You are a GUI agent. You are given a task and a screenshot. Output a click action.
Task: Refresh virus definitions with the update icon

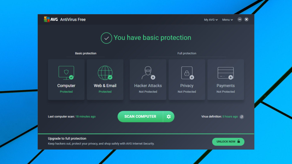pyautogui.click(x=241, y=117)
